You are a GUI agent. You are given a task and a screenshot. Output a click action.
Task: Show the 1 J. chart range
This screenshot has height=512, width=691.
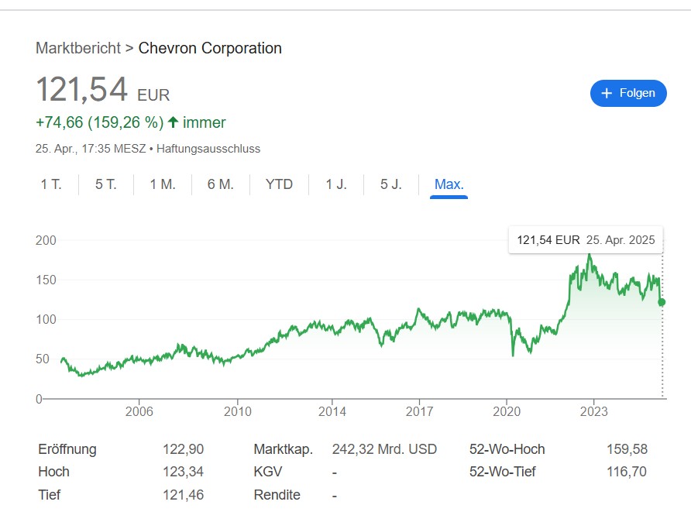336,184
